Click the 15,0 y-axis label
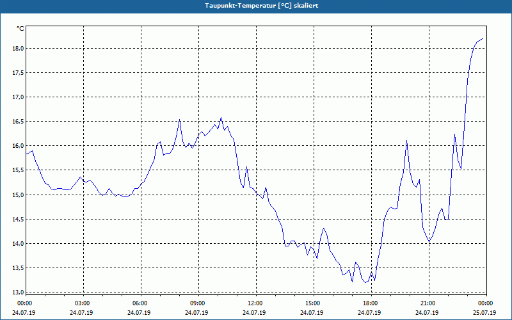Viewport: 512px width, 320px height. [19, 195]
